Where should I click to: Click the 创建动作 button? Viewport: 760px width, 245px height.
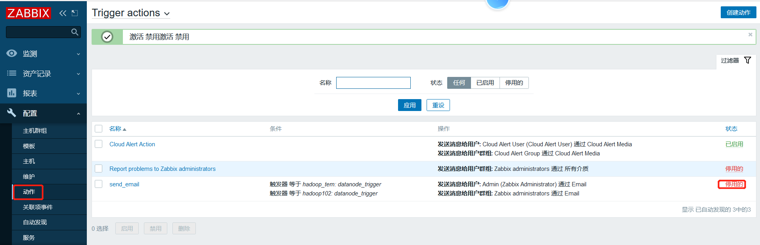pyautogui.click(x=738, y=12)
